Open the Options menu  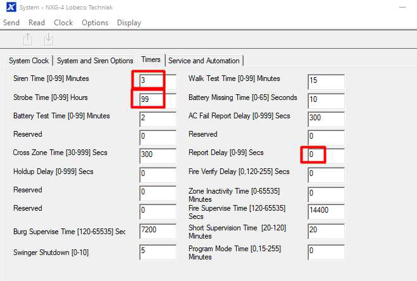pos(95,23)
